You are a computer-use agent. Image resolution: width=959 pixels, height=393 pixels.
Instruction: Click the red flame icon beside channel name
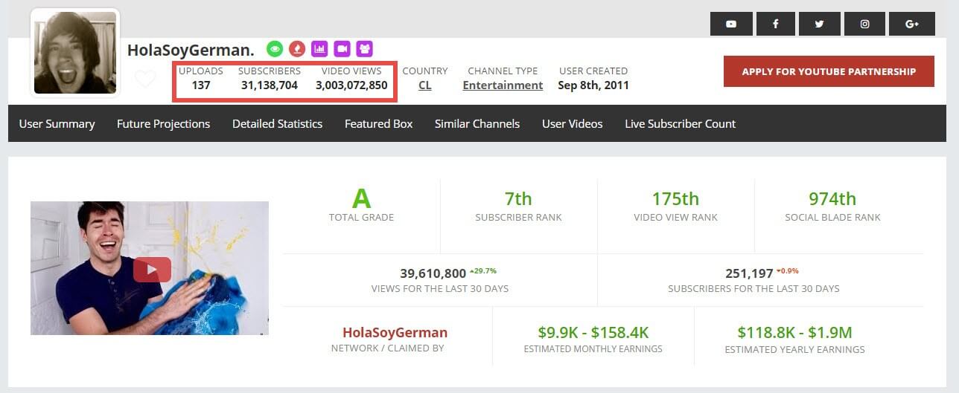pos(297,49)
